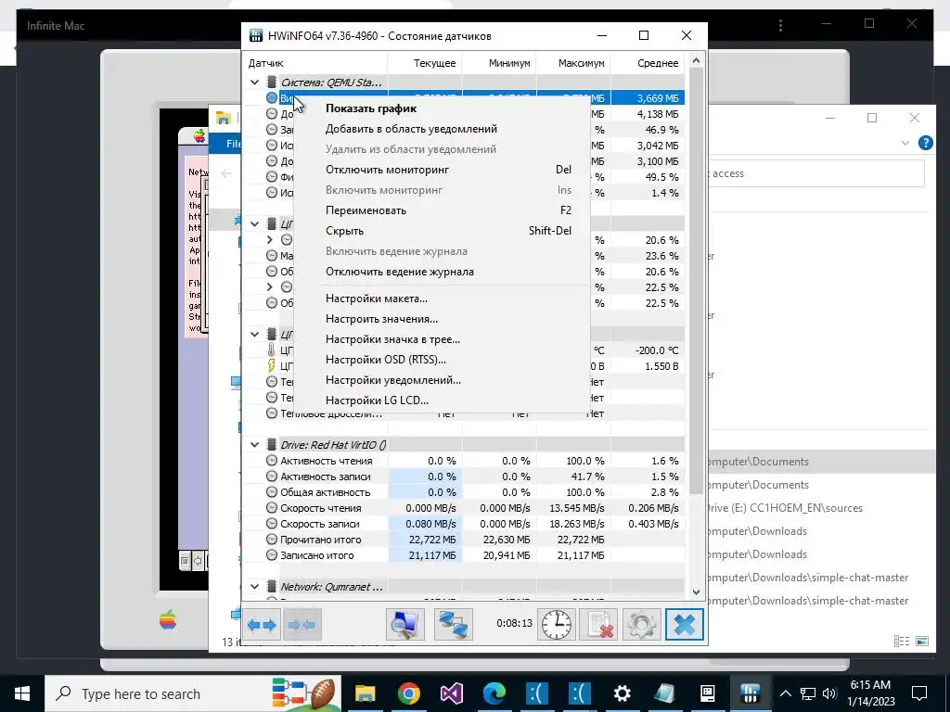Click the collapse-view greyed arrows button
The width and height of the screenshot is (950, 712).
[x=302, y=624]
